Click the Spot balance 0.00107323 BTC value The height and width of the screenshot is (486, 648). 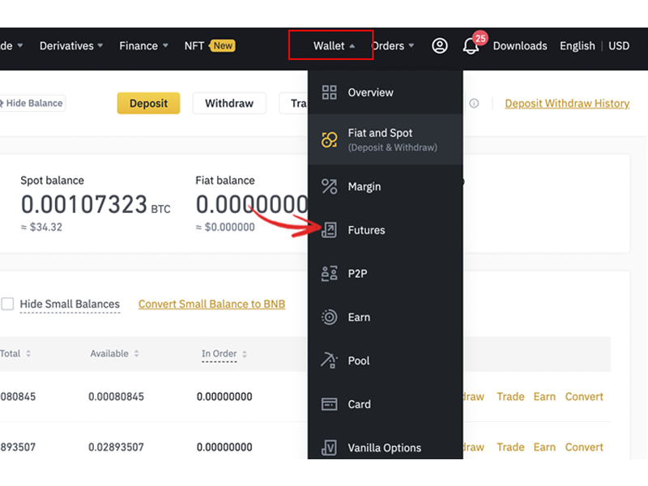tap(96, 205)
